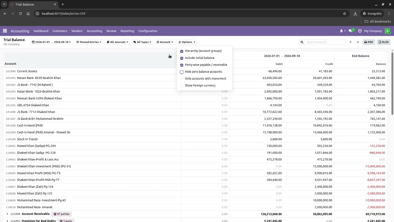Open a new browser tab
Viewport: 394px width, 222px height.
click(62, 4)
